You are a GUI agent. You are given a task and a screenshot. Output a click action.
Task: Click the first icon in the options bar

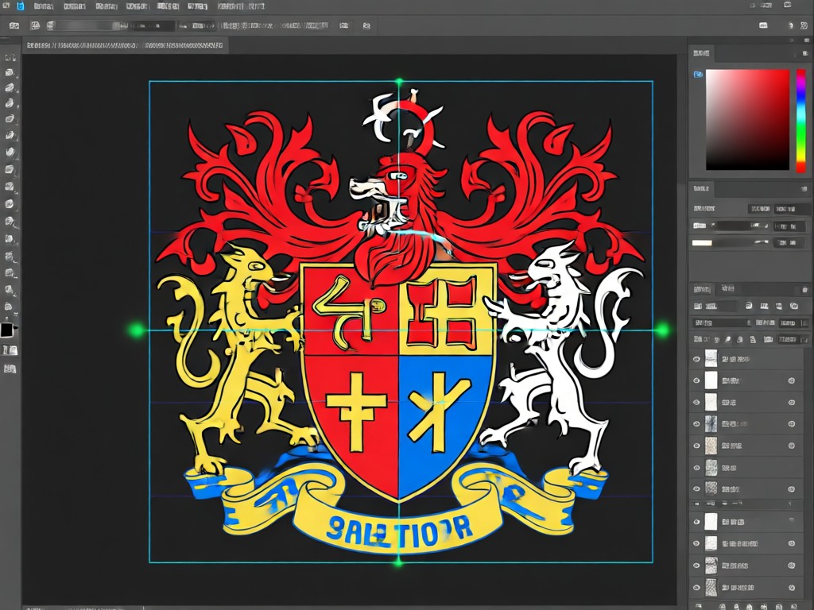coord(14,25)
